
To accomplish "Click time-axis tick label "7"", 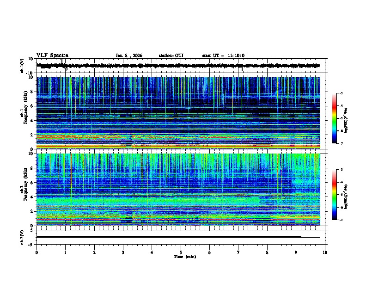I will [x=238, y=252].
